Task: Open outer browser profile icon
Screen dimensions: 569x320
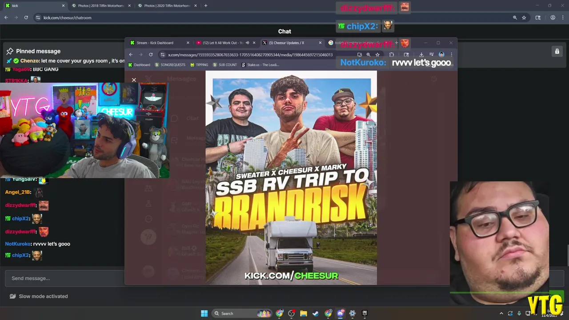Action: click(553, 18)
